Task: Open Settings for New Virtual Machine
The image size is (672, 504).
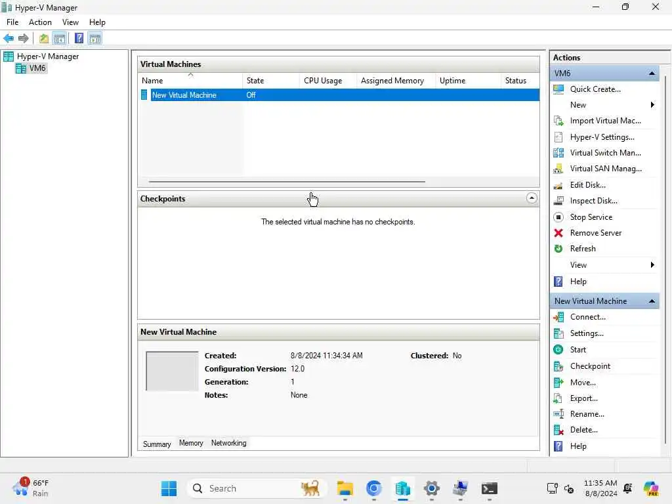Action: [587, 333]
